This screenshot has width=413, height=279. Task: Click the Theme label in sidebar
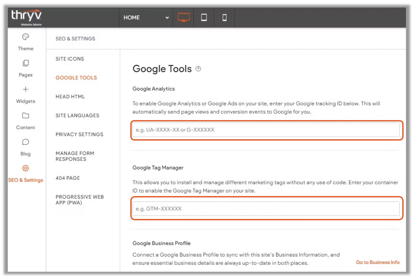26,48
